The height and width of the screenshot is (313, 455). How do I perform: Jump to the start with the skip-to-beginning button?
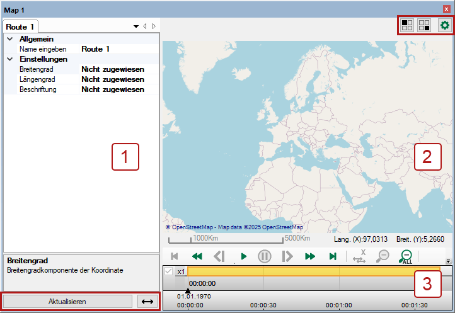pyautogui.click(x=175, y=256)
